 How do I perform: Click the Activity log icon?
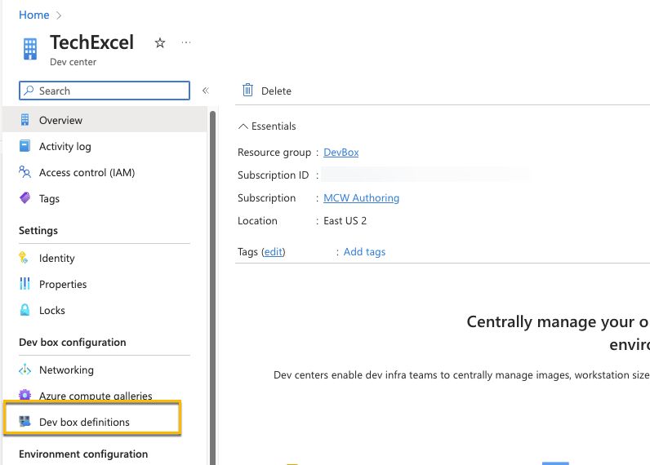(x=24, y=146)
